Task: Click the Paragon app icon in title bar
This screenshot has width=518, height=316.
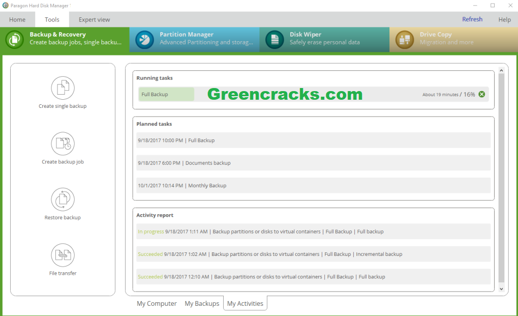Action: tap(5, 5)
